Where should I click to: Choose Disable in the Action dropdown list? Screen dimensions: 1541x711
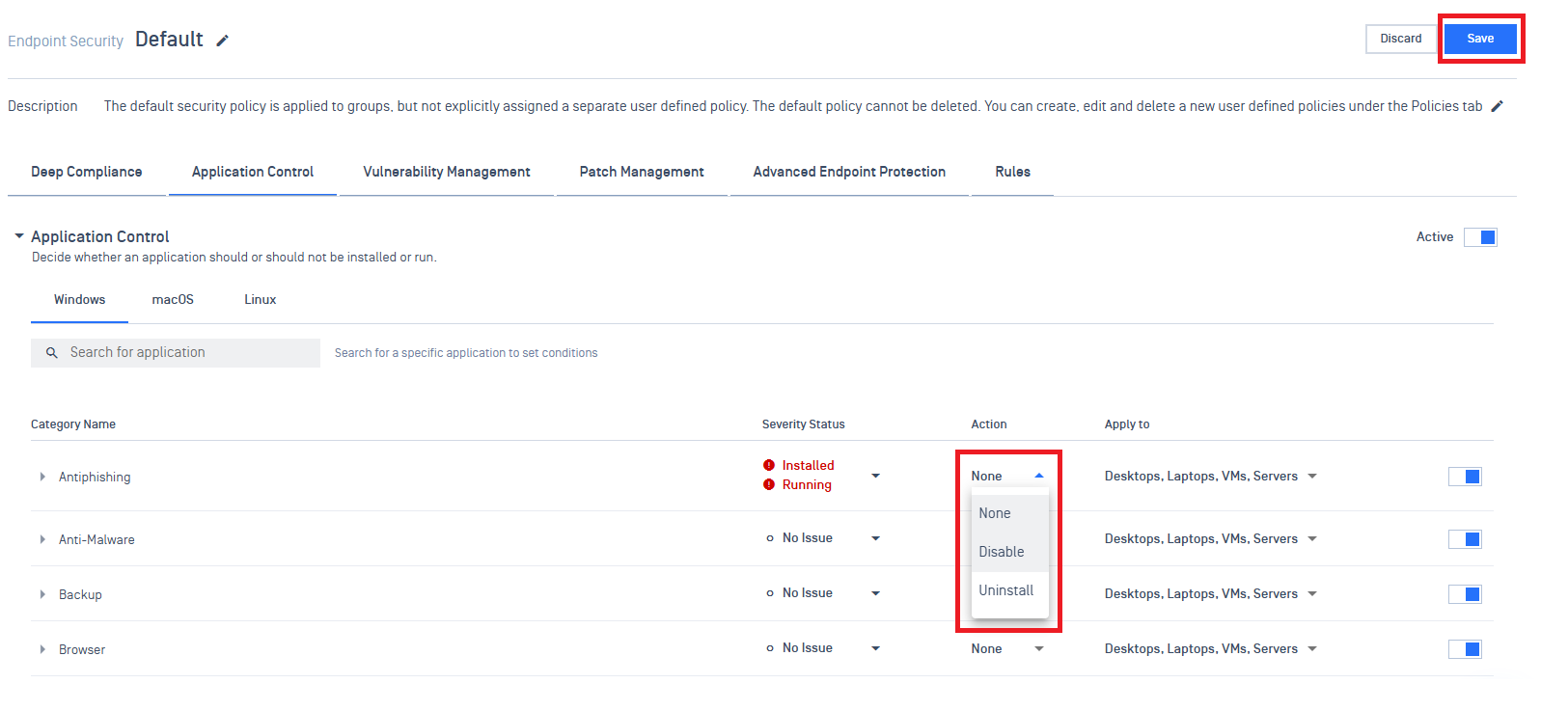coord(1001,552)
